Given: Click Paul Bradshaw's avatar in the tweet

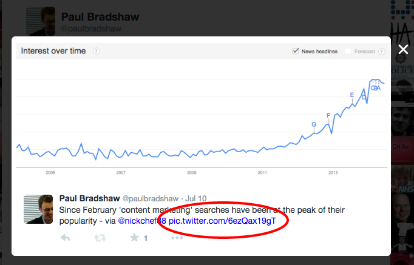Looking at the screenshot, I should click(39, 209).
